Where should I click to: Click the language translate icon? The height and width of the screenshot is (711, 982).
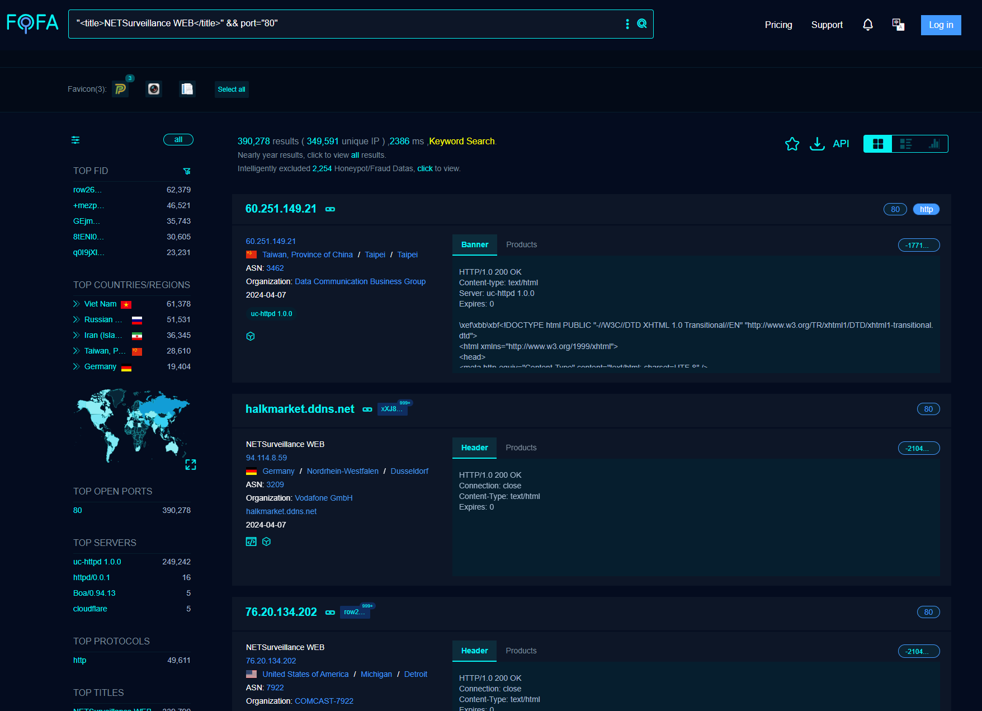898,25
